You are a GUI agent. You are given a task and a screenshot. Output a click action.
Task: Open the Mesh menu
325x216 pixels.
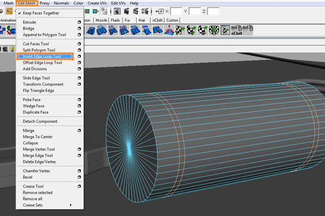pos(8,3)
